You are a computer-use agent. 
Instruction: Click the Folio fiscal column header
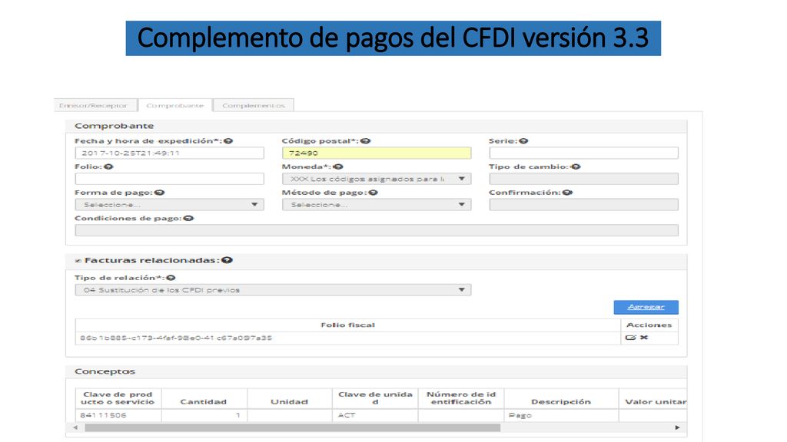tap(348, 325)
